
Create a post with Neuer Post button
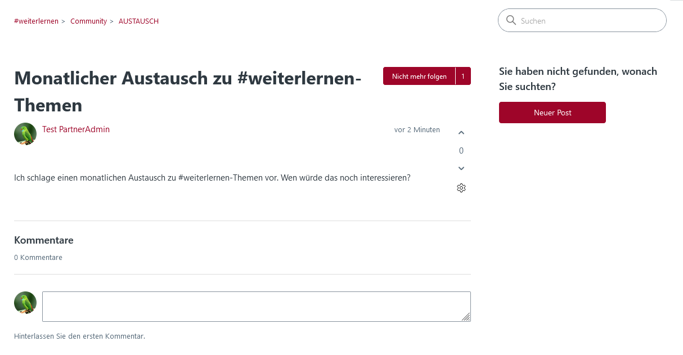point(552,113)
